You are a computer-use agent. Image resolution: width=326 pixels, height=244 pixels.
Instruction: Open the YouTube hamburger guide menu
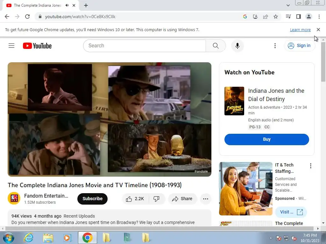(11, 46)
